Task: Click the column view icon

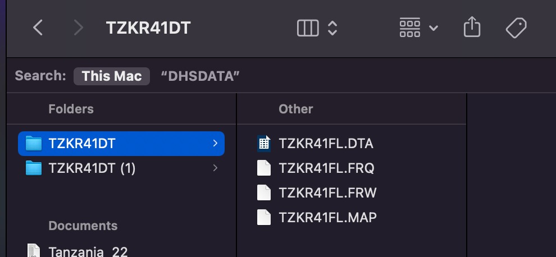Action: coord(308,27)
